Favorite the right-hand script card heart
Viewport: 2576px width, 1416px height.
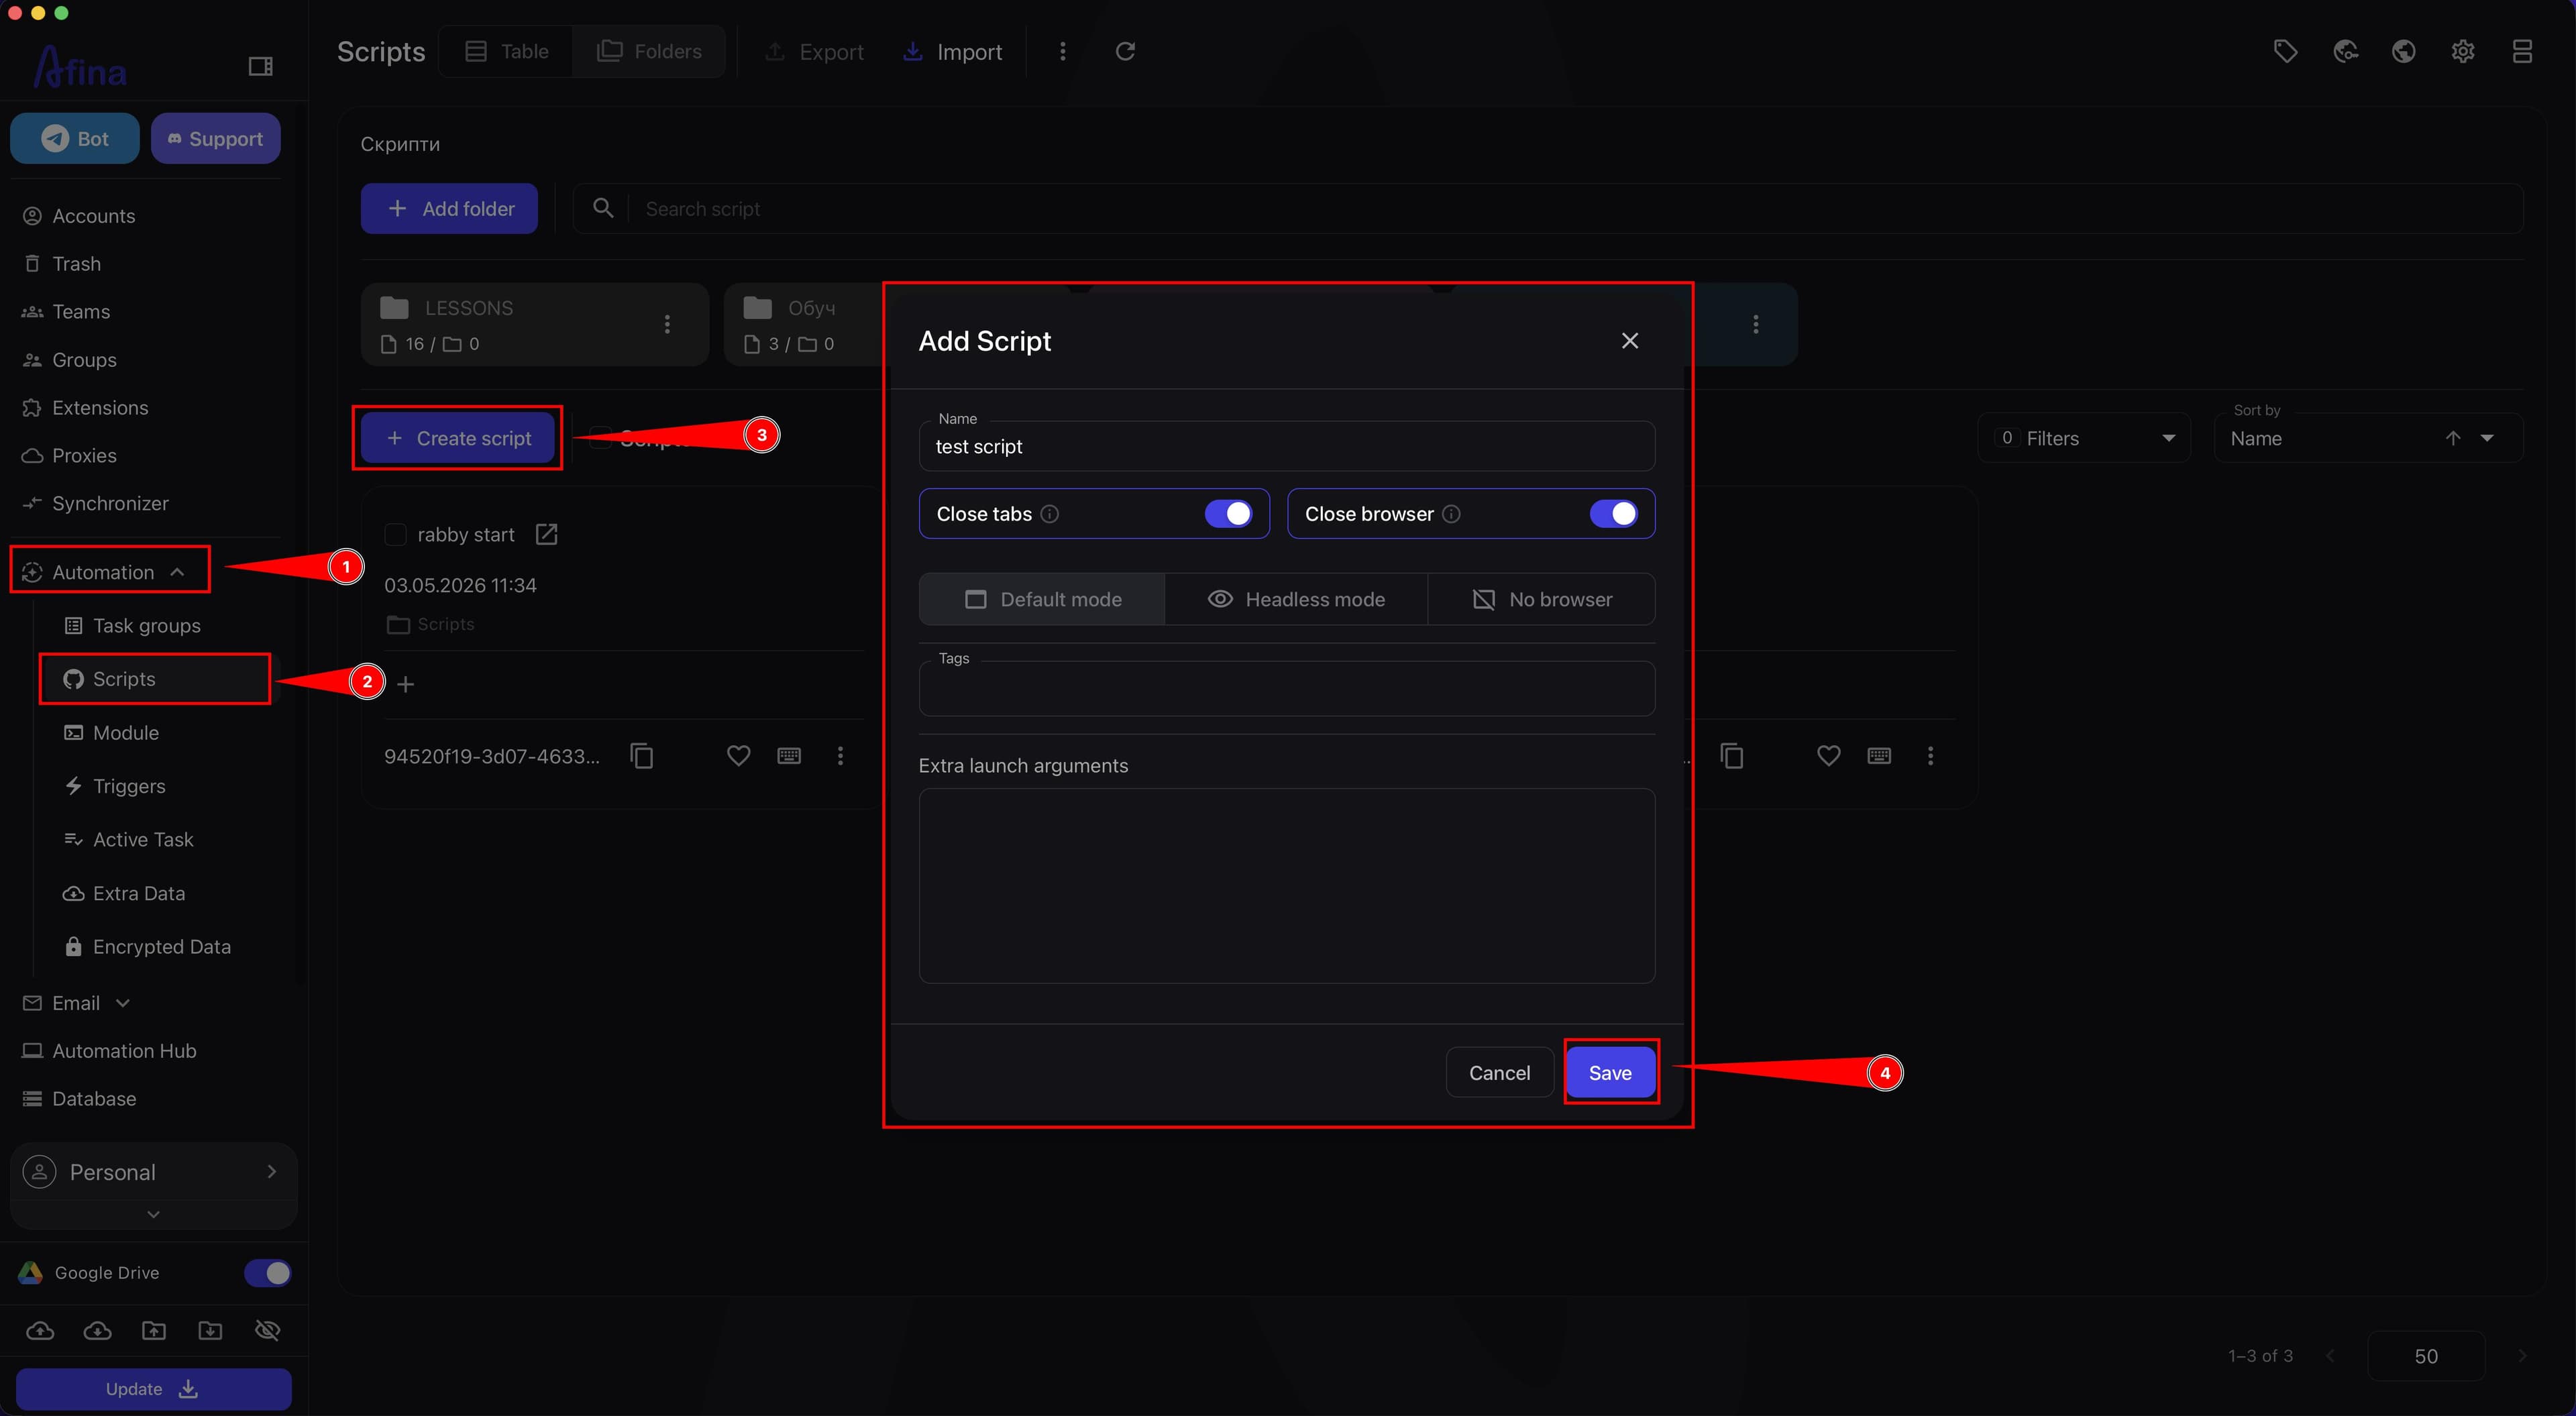(x=1828, y=756)
